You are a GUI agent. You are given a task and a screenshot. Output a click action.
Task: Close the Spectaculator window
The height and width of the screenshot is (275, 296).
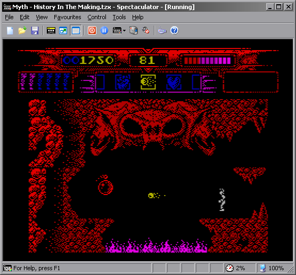coord(289,7)
